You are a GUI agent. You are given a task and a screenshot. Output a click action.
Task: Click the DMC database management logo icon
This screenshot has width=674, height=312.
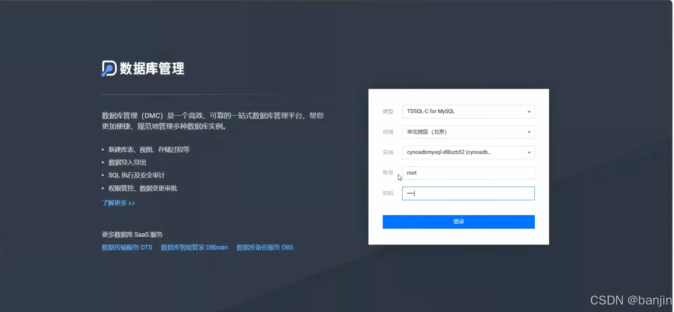coord(109,69)
